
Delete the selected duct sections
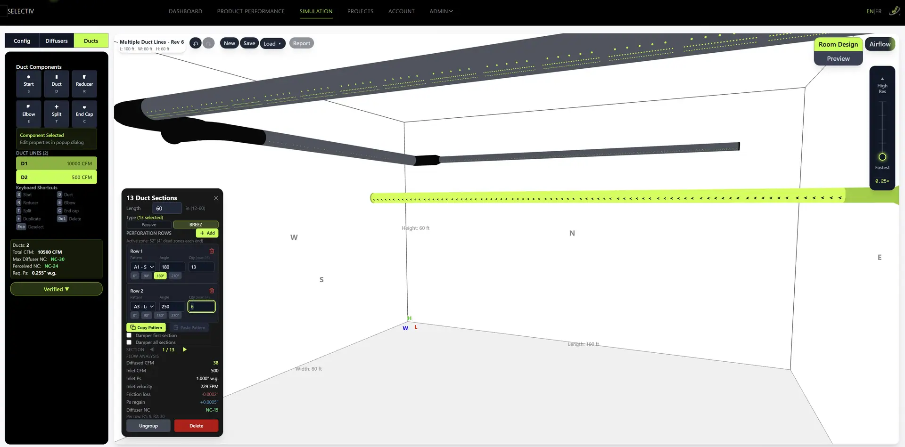[x=196, y=426]
